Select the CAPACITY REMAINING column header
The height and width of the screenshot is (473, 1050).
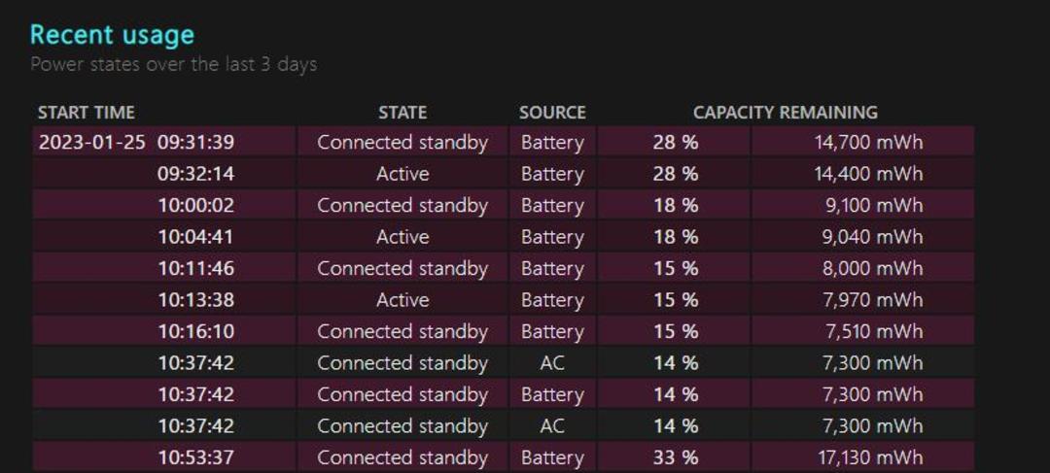point(786,113)
